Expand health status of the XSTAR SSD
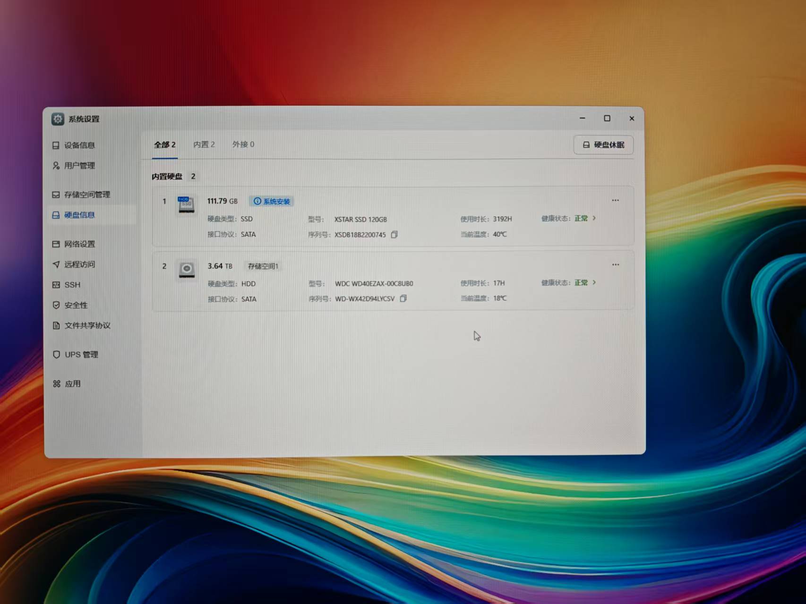Image resolution: width=806 pixels, height=604 pixels. click(594, 218)
